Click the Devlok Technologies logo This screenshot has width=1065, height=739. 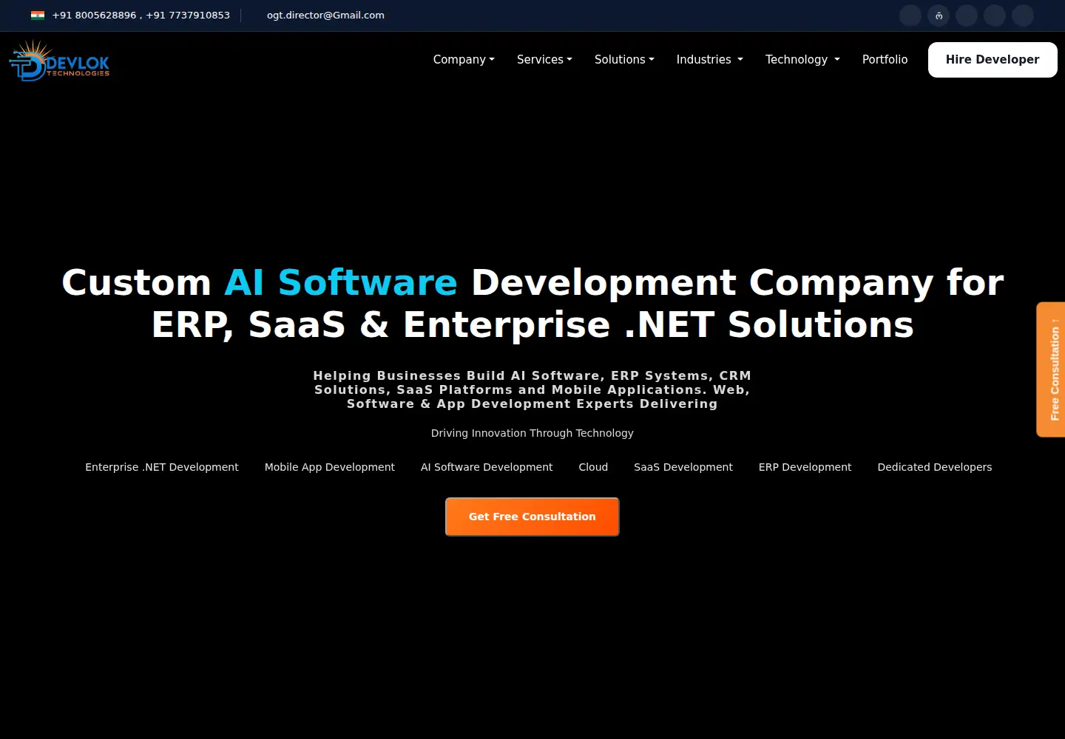[x=59, y=60]
